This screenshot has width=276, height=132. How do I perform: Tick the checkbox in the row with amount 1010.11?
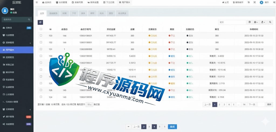click(41, 70)
